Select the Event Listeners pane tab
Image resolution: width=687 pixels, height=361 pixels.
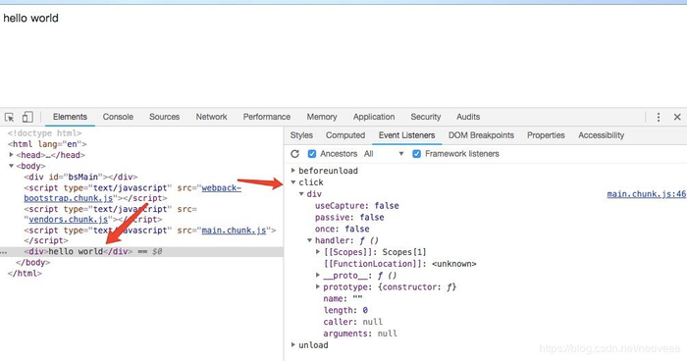tap(406, 135)
